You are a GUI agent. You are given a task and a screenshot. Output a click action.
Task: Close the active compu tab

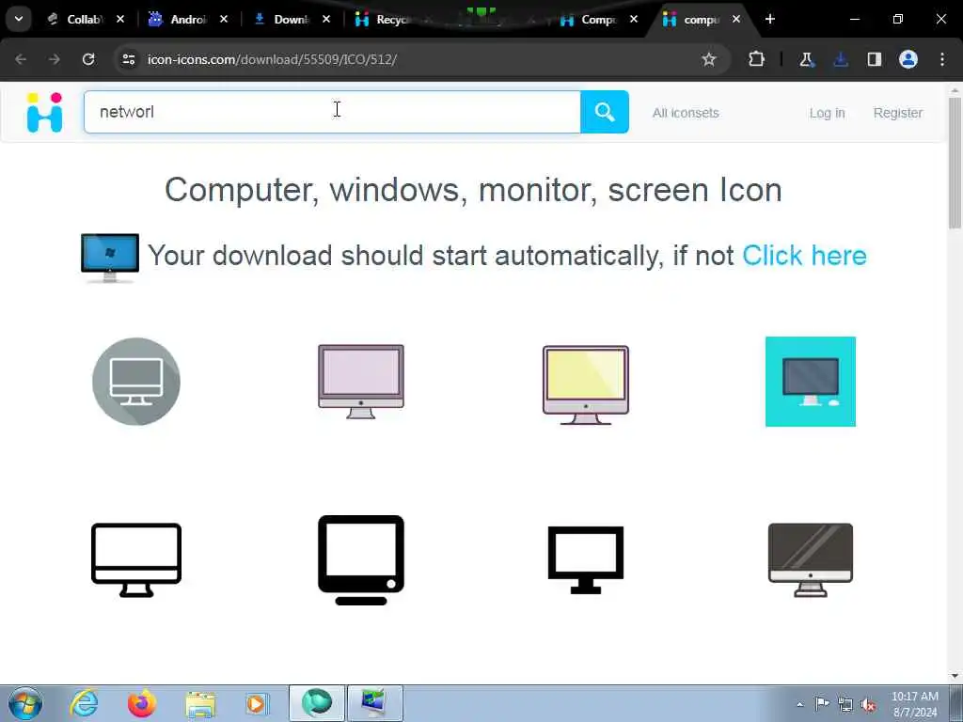[x=736, y=19]
